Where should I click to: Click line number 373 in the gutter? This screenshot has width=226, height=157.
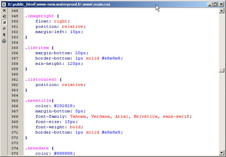pos(15,143)
